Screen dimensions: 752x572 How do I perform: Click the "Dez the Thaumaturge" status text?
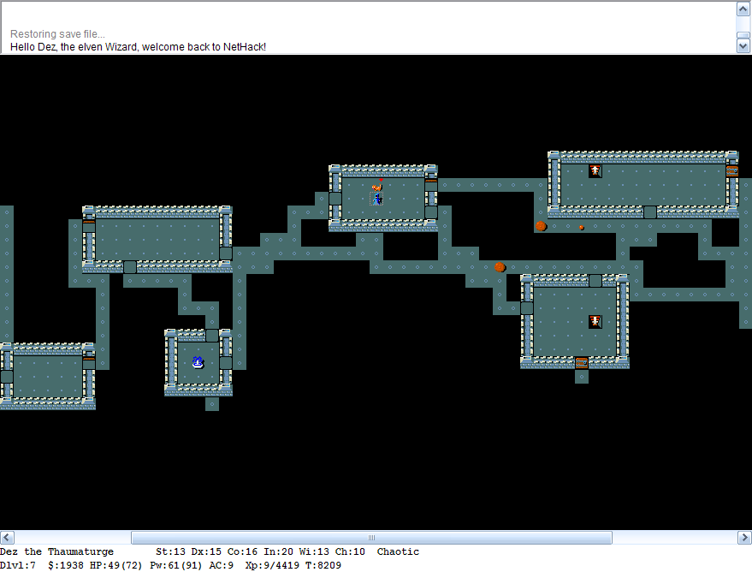point(57,551)
